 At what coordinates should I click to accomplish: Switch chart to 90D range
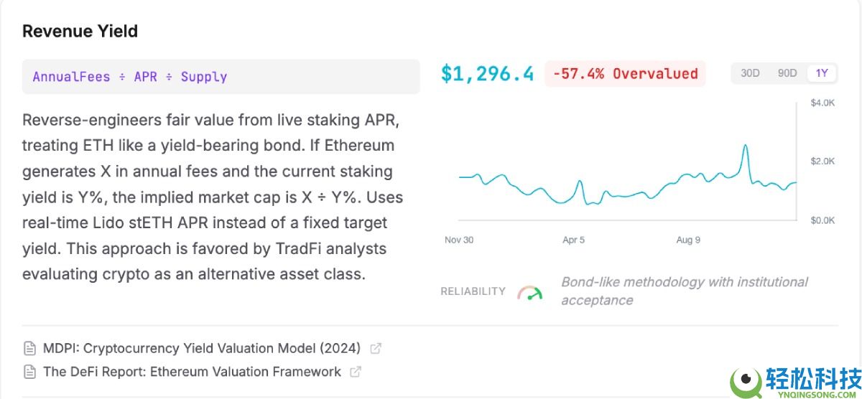click(x=787, y=73)
